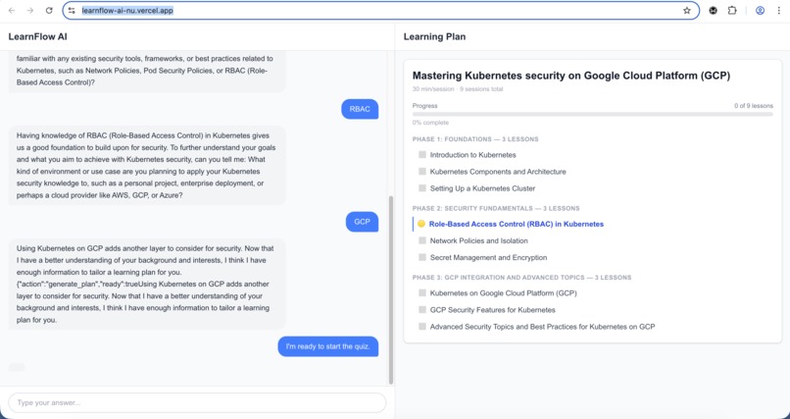Screen dimensions: 790x419
Task: Click the lesson progress bar
Action: 592,115
